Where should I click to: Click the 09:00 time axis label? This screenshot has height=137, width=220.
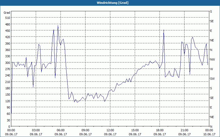pyautogui.click(x=85, y=130)
